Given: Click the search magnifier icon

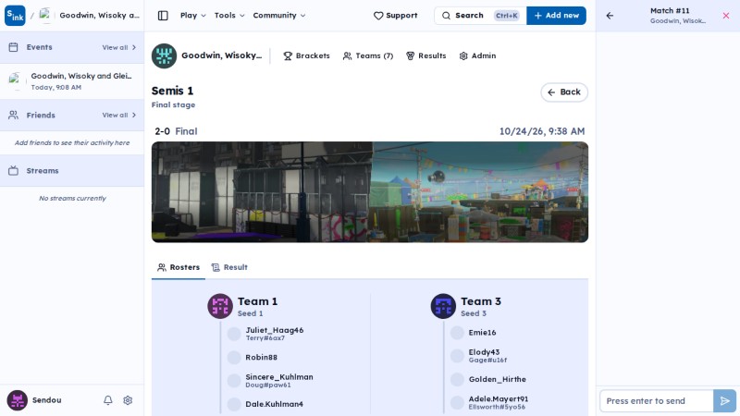Looking at the screenshot, I should [446, 16].
